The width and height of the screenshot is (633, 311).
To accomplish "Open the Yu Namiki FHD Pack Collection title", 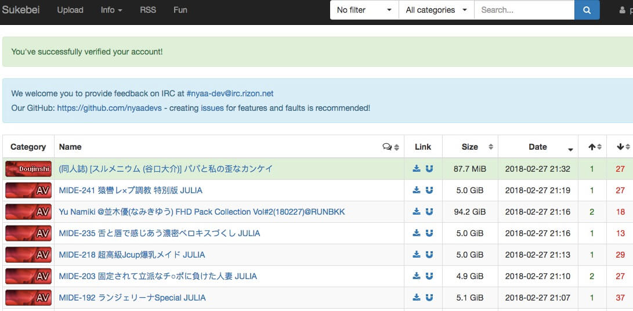I will coord(202,212).
